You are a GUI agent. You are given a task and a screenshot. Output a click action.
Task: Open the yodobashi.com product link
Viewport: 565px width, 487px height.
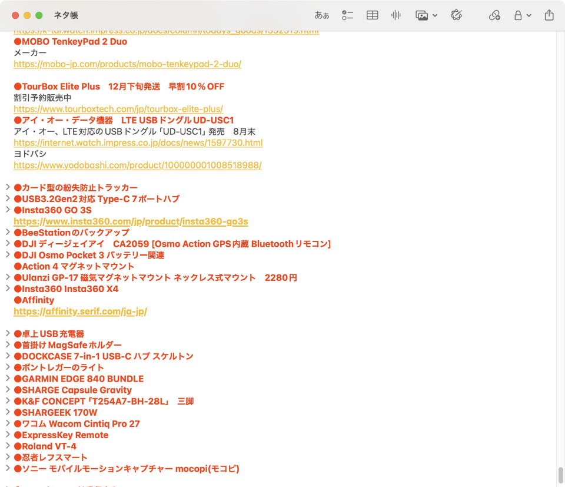click(138, 165)
